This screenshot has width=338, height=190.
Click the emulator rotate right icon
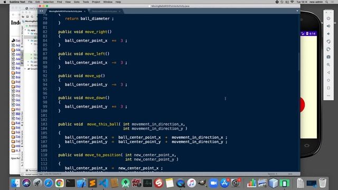(x=328, y=49)
